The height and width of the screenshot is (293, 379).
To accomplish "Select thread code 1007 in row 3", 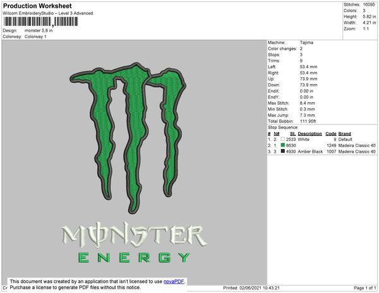I will coord(332,152).
